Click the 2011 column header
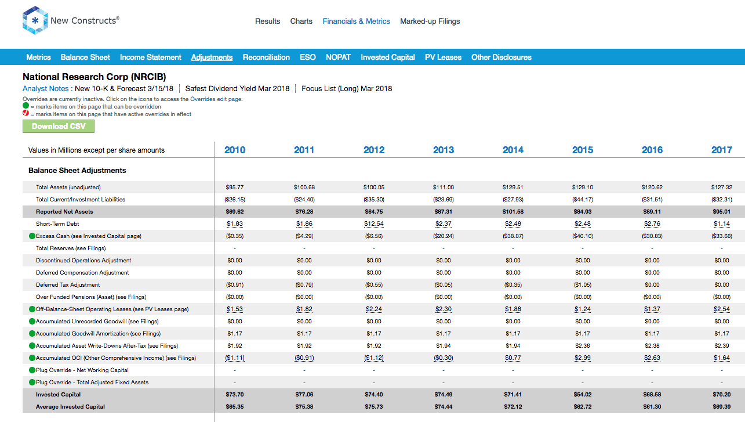 (304, 150)
